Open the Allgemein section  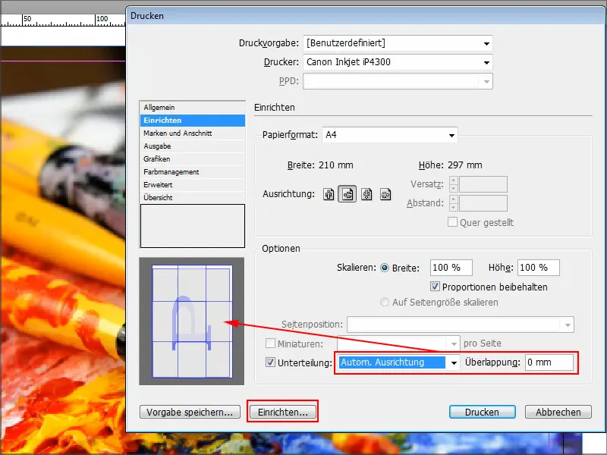point(193,108)
